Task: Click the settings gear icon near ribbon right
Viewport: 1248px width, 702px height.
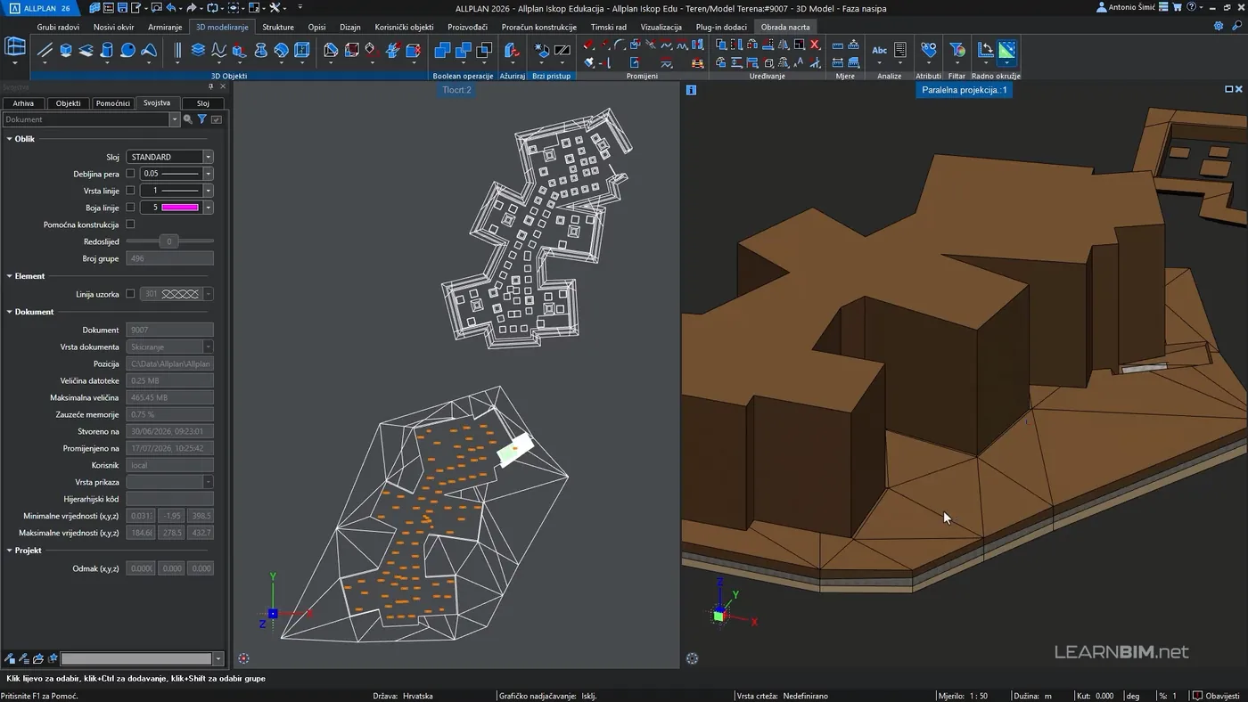Action: [1219, 27]
